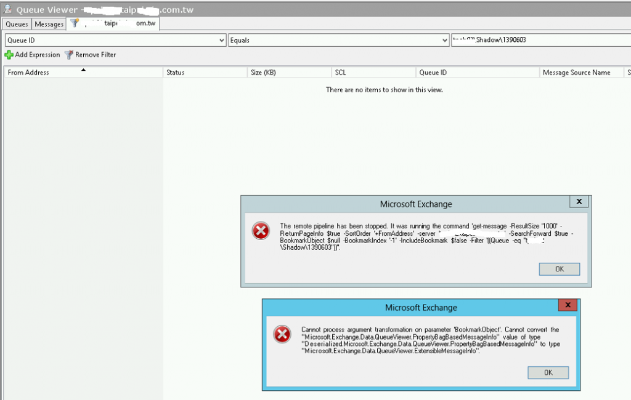Click the 'Cannot process argument transformation' message text
The image size is (631, 400).
(x=431, y=340)
